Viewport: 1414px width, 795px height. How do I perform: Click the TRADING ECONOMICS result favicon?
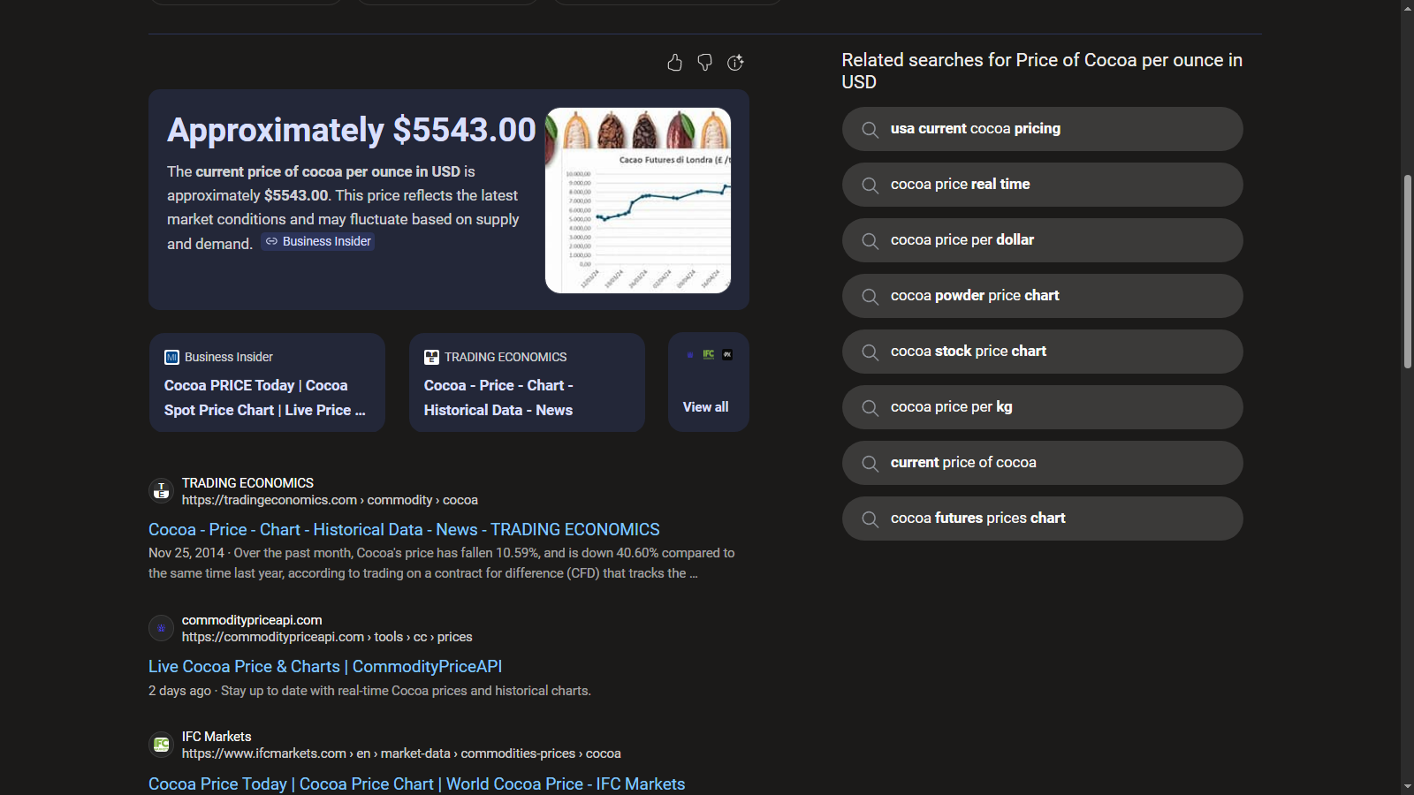pyautogui.click(x=161, y=491)
